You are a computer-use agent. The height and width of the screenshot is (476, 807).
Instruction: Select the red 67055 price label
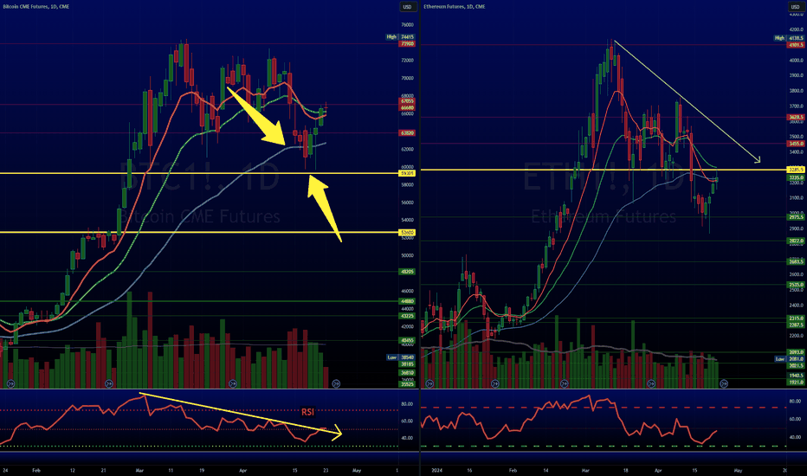407,101
